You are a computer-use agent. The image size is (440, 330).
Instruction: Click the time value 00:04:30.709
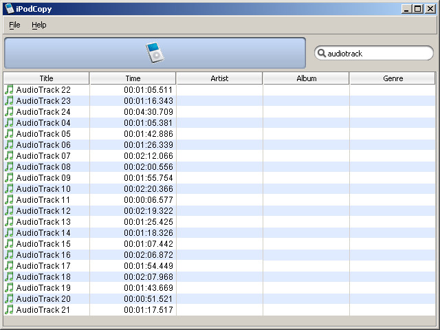(x=148, y=111)
